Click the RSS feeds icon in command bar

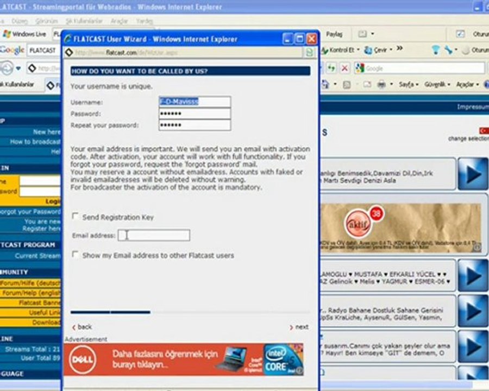[347, 84]
